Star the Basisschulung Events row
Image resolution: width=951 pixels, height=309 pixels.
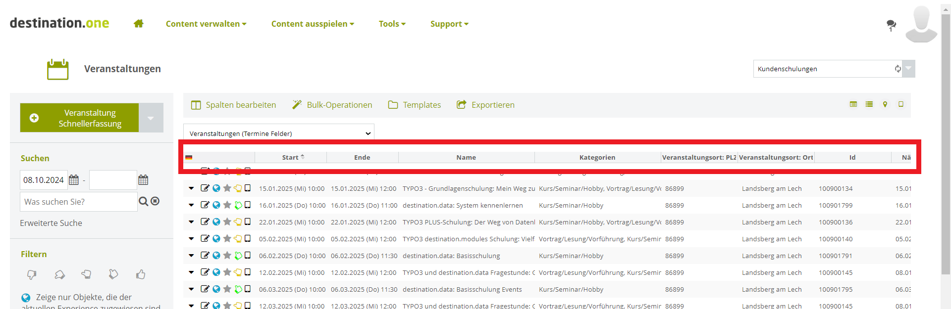227,289
